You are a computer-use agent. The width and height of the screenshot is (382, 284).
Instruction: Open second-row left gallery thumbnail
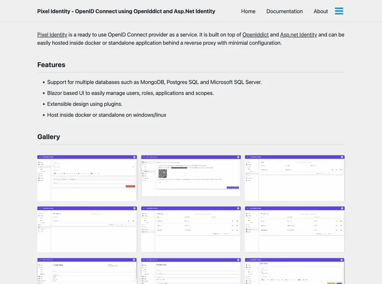coord(87,230)
